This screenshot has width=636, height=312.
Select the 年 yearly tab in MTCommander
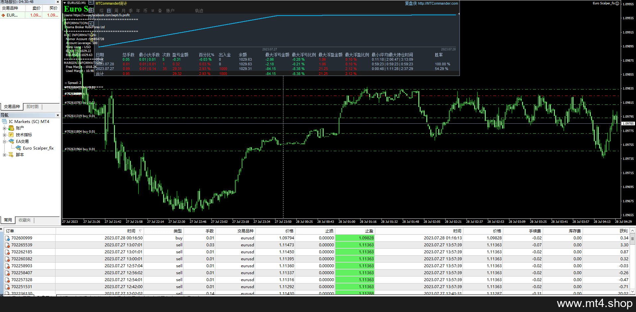pyautogui.click(x=138, y=11)
